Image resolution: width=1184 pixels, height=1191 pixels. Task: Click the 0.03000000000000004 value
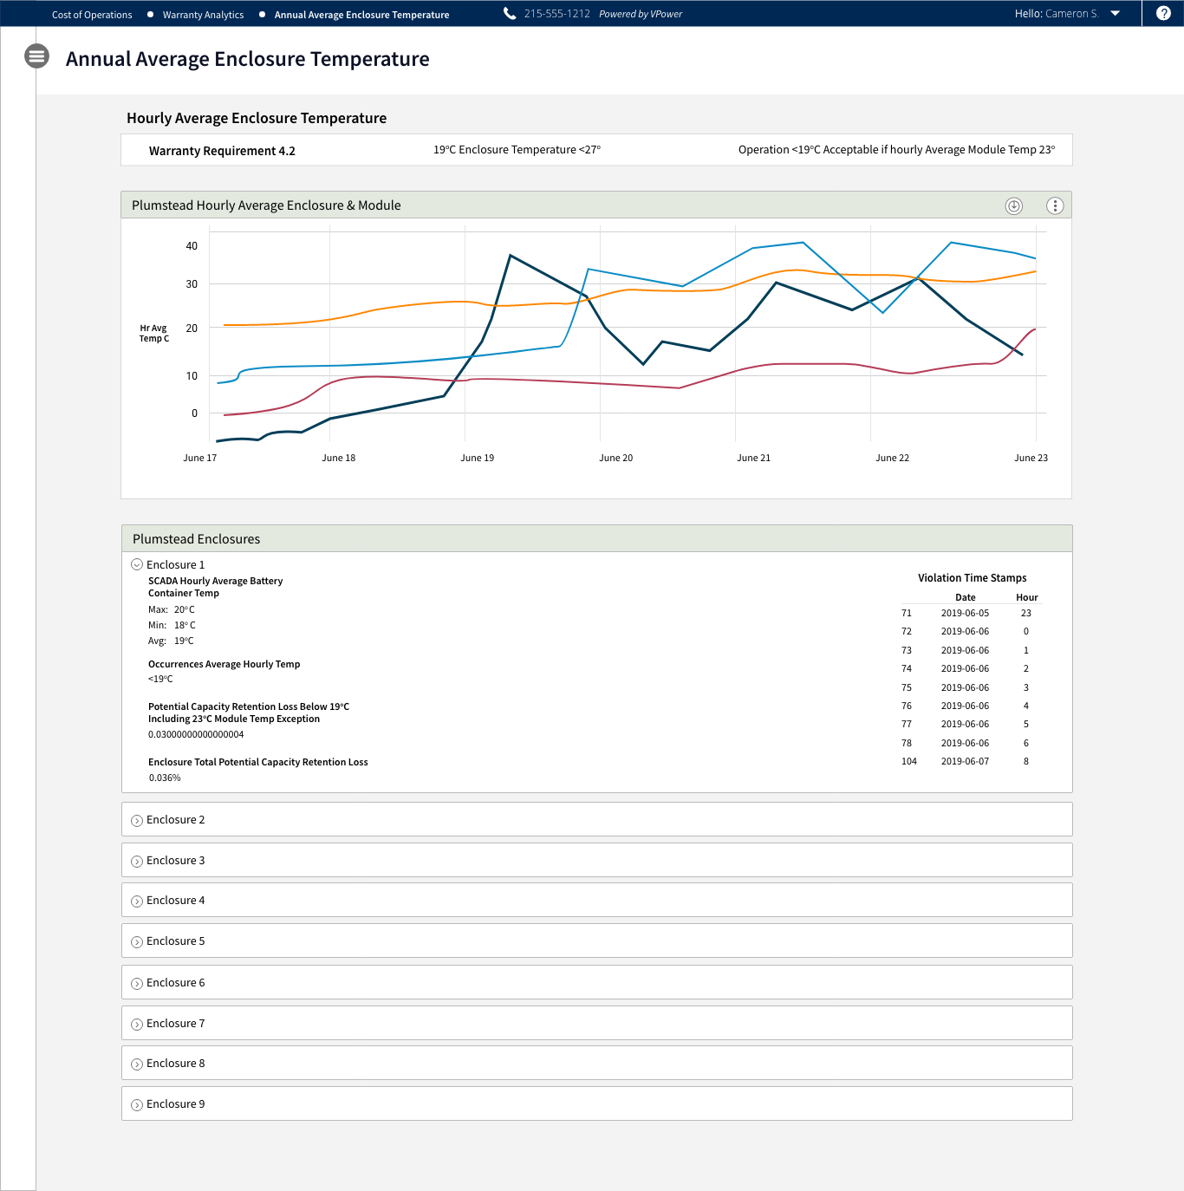196,734
